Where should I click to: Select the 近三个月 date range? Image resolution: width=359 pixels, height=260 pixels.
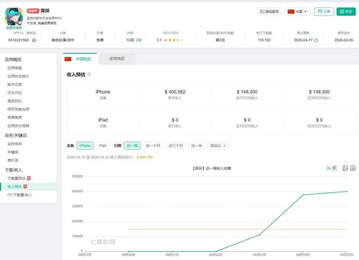(176, 146)
